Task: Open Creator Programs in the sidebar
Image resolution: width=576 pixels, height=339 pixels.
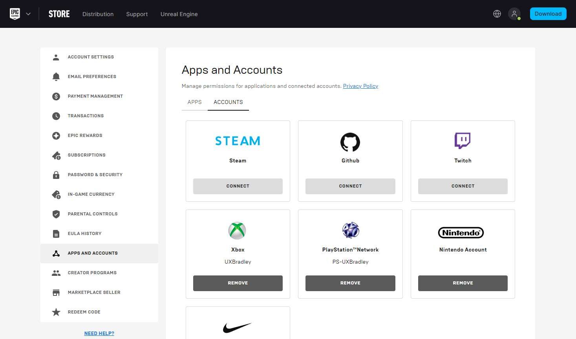Action: 99,273
